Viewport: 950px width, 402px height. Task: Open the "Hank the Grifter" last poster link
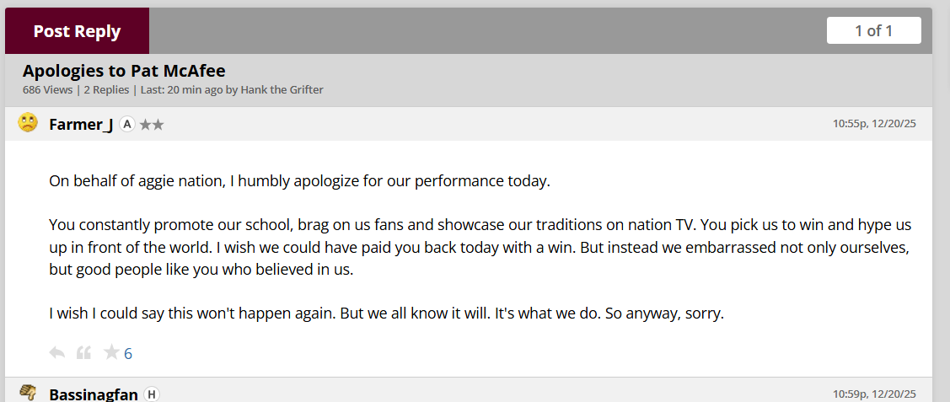tap(282, 90)
